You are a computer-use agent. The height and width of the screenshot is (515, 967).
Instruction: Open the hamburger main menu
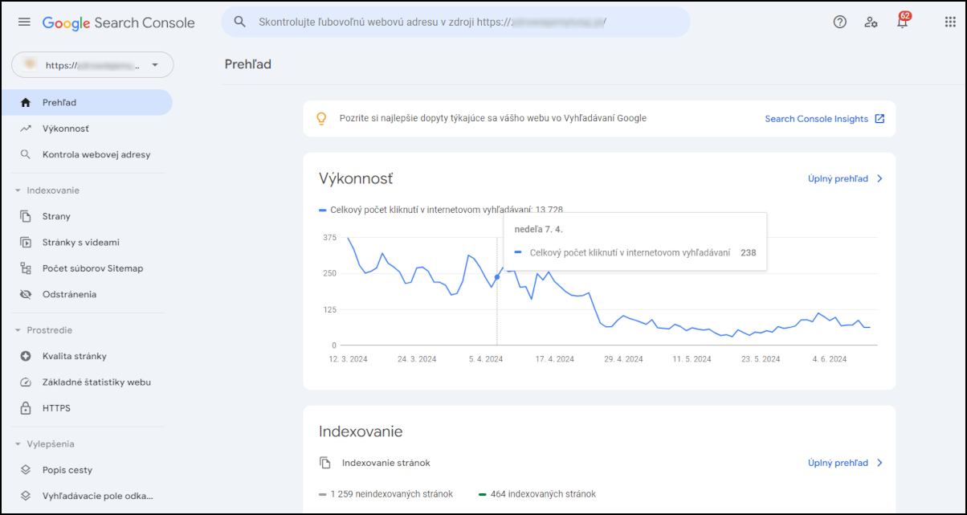(24, 22)
